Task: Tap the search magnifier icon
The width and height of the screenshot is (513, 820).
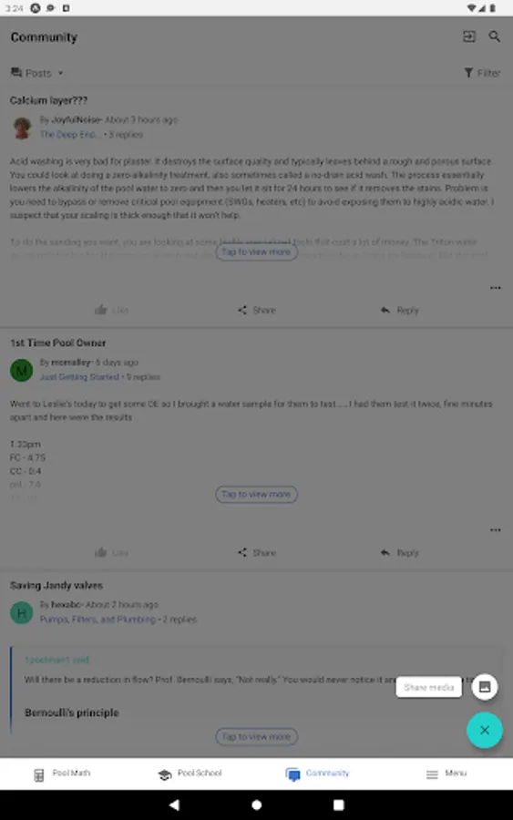Action: tap(494, 36)
